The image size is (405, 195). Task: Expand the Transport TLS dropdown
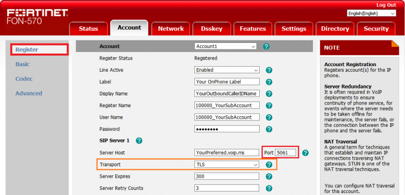(x=226, y=164)
